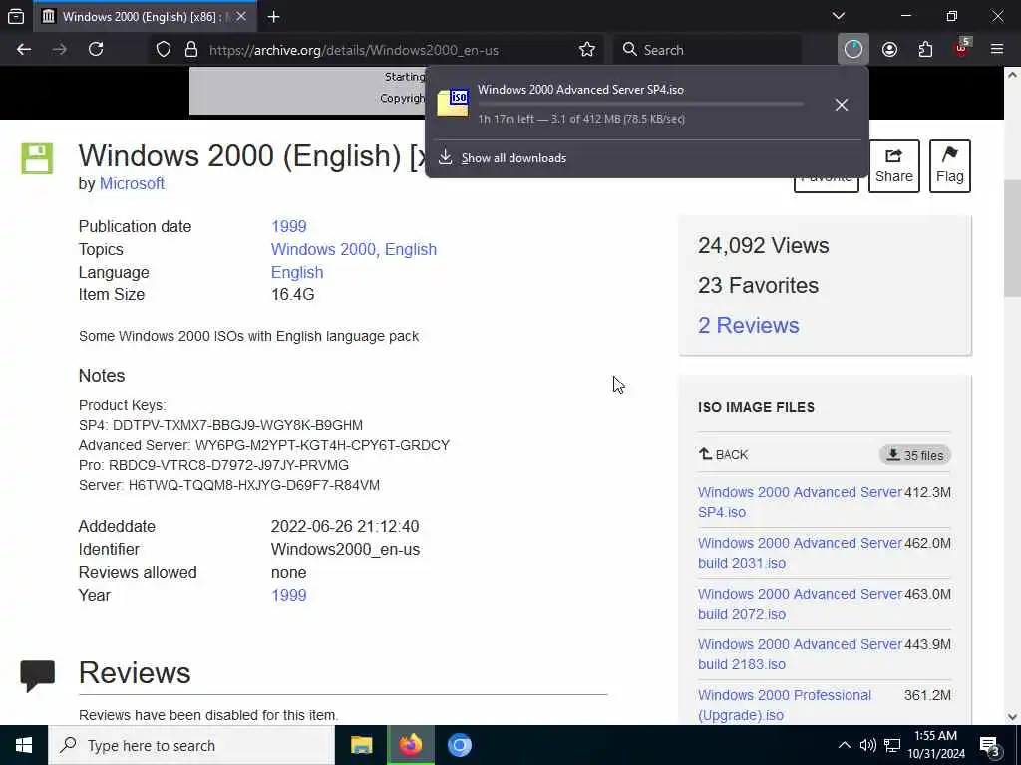Select the 16.4G item size value

(x=292, y=294)
